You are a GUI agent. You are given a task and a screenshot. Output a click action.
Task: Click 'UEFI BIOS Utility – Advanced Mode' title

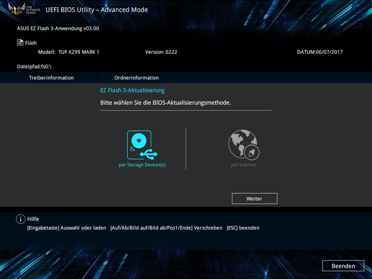(x=96, y=10)
